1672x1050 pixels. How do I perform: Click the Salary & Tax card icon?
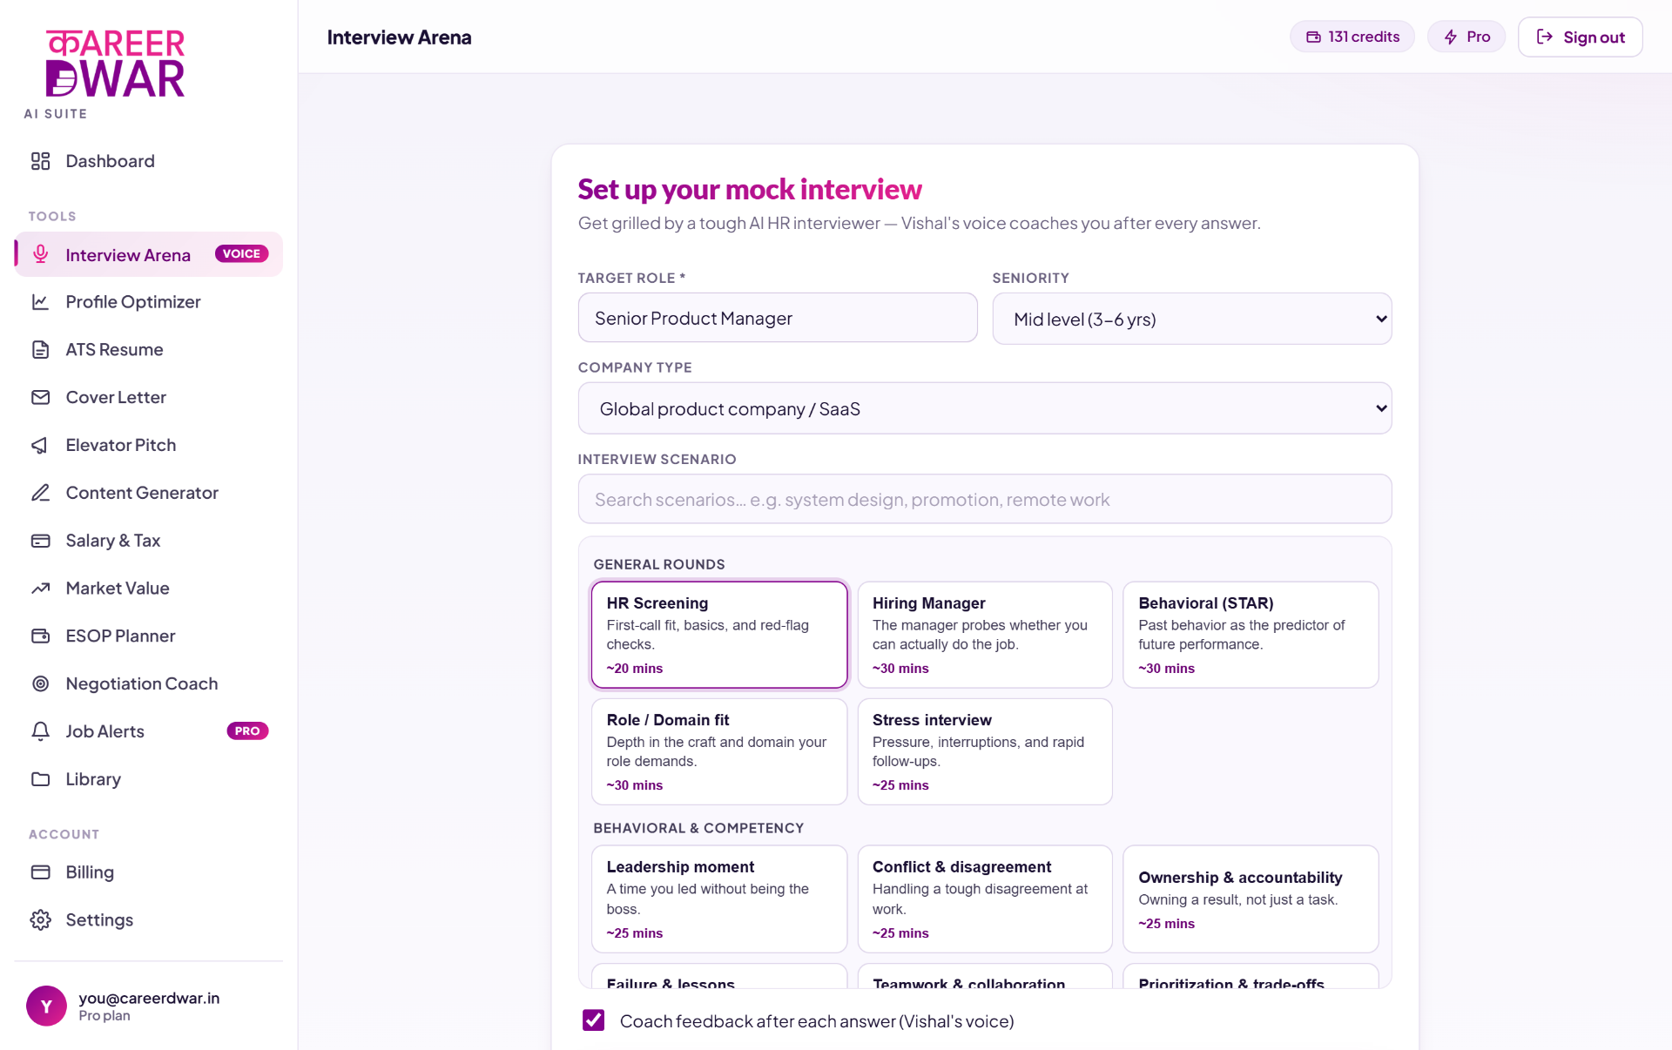(x=41, y=541)
